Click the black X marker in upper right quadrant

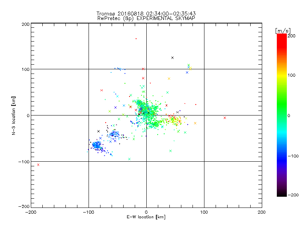[172, 58]
